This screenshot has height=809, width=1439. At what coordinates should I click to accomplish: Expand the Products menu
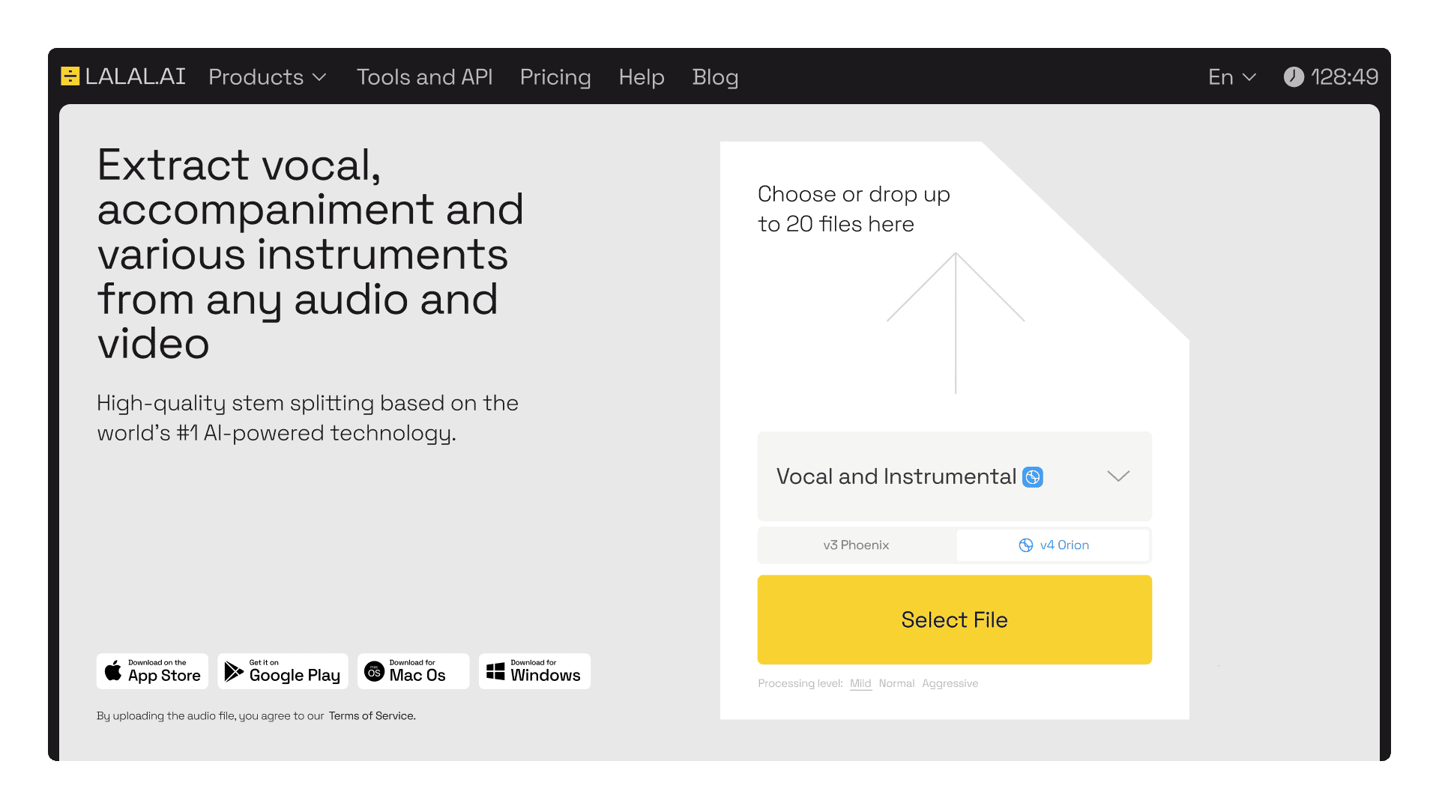[x=268, y=77]
